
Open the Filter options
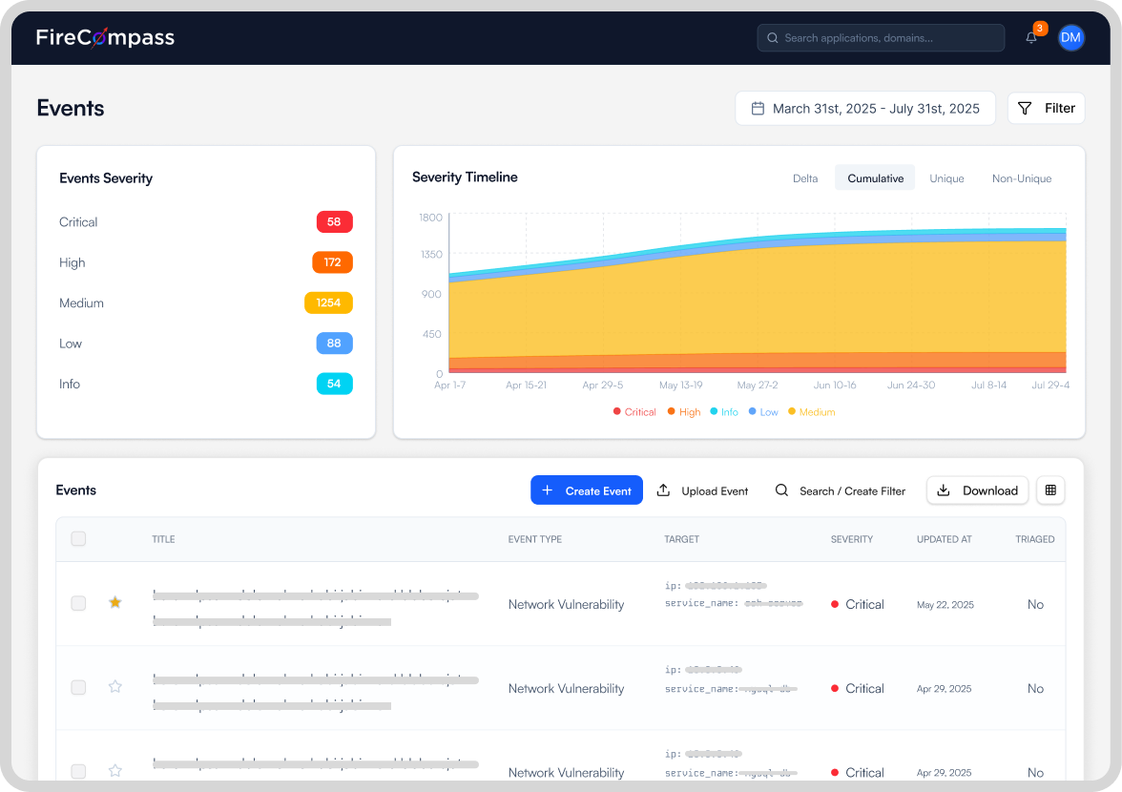1046,109
